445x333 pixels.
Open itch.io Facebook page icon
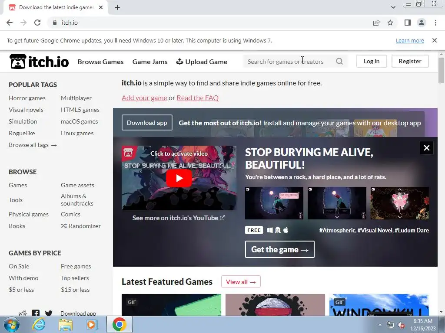[x=36, y=313]
